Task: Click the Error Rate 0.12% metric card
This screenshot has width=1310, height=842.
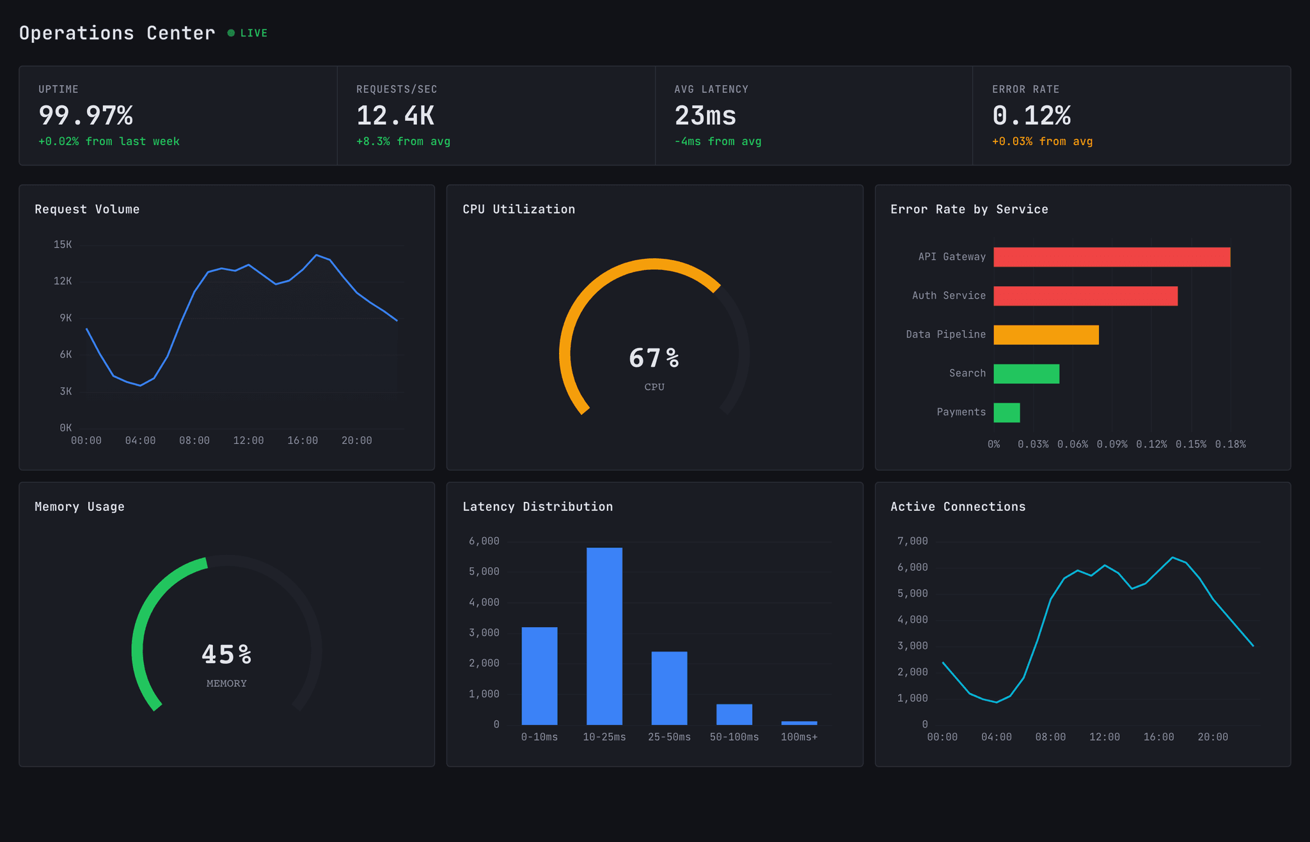Action: (1132, 115)
